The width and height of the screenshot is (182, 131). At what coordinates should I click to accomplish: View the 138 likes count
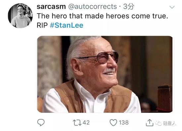[124, 122]
